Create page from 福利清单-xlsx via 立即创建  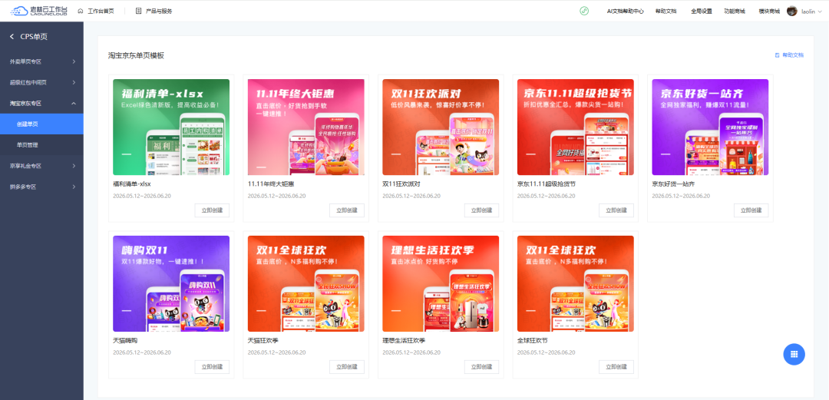coord(212,210)
